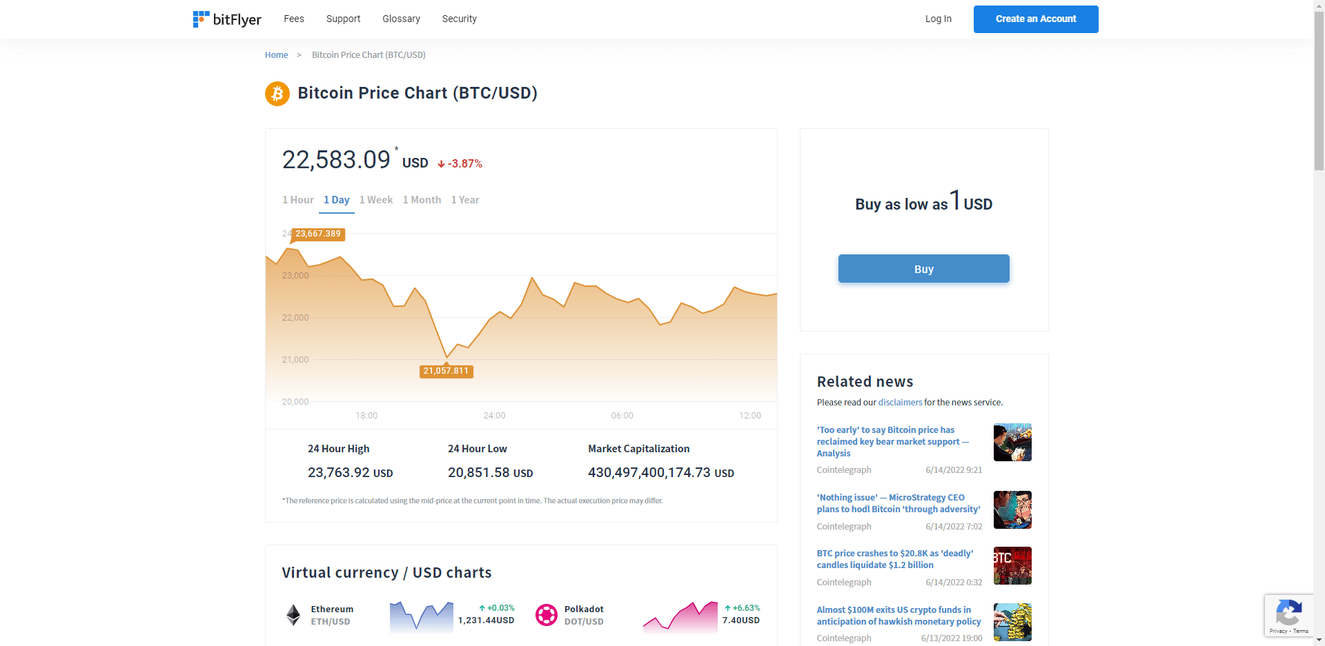Image resolution: width=1325 pixels, height=646 pixels.
Task: Click the Polkadot token icon
Action: 547,614
